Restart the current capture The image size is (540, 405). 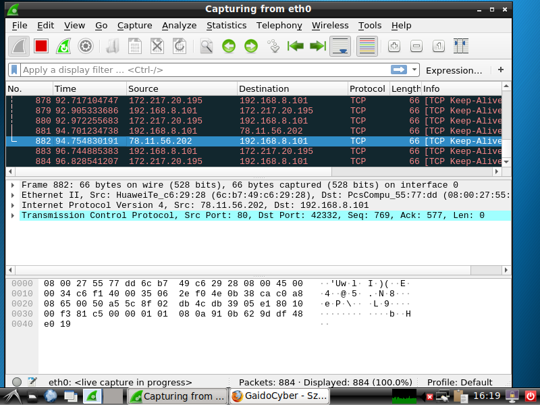(63, 46)
